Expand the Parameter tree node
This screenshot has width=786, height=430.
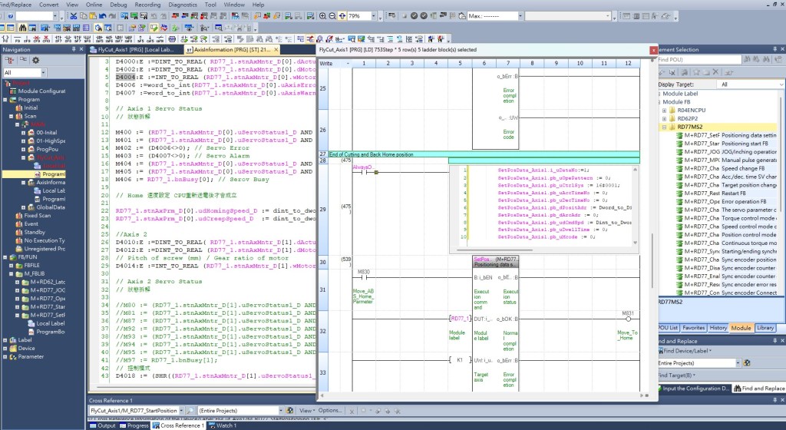tap(5, 357)
